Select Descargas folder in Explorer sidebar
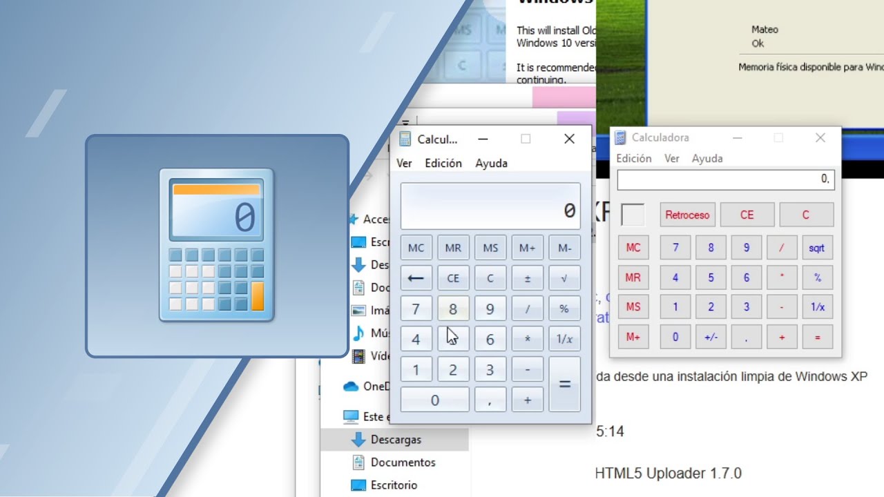Viewport: 884px width, 497px height. click(x=395, y=440)
